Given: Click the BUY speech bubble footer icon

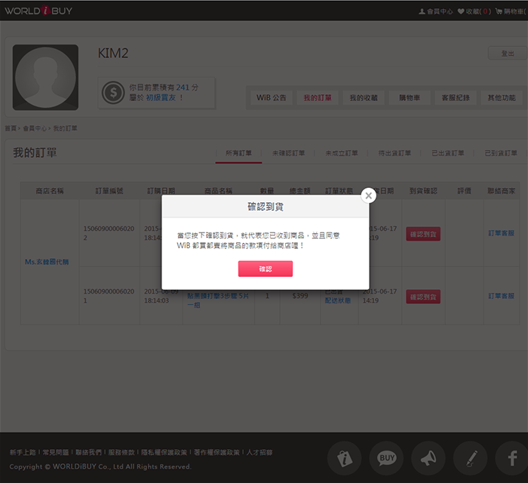Looking at the screenshot, I should (386, 458).
